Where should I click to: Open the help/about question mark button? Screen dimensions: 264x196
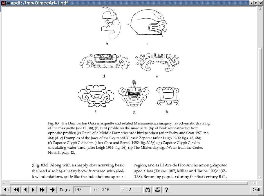click(167, 190)
